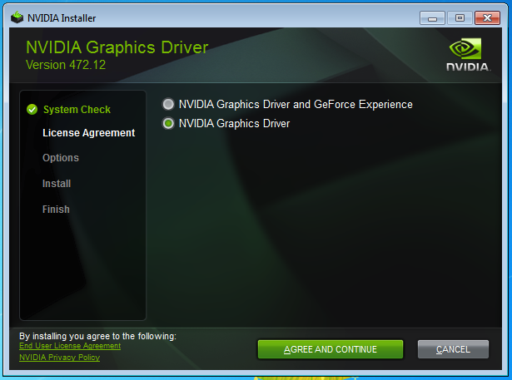Select the System Check step
The width and height of the screenshot is (512, 380).
[x=77, y=110]
